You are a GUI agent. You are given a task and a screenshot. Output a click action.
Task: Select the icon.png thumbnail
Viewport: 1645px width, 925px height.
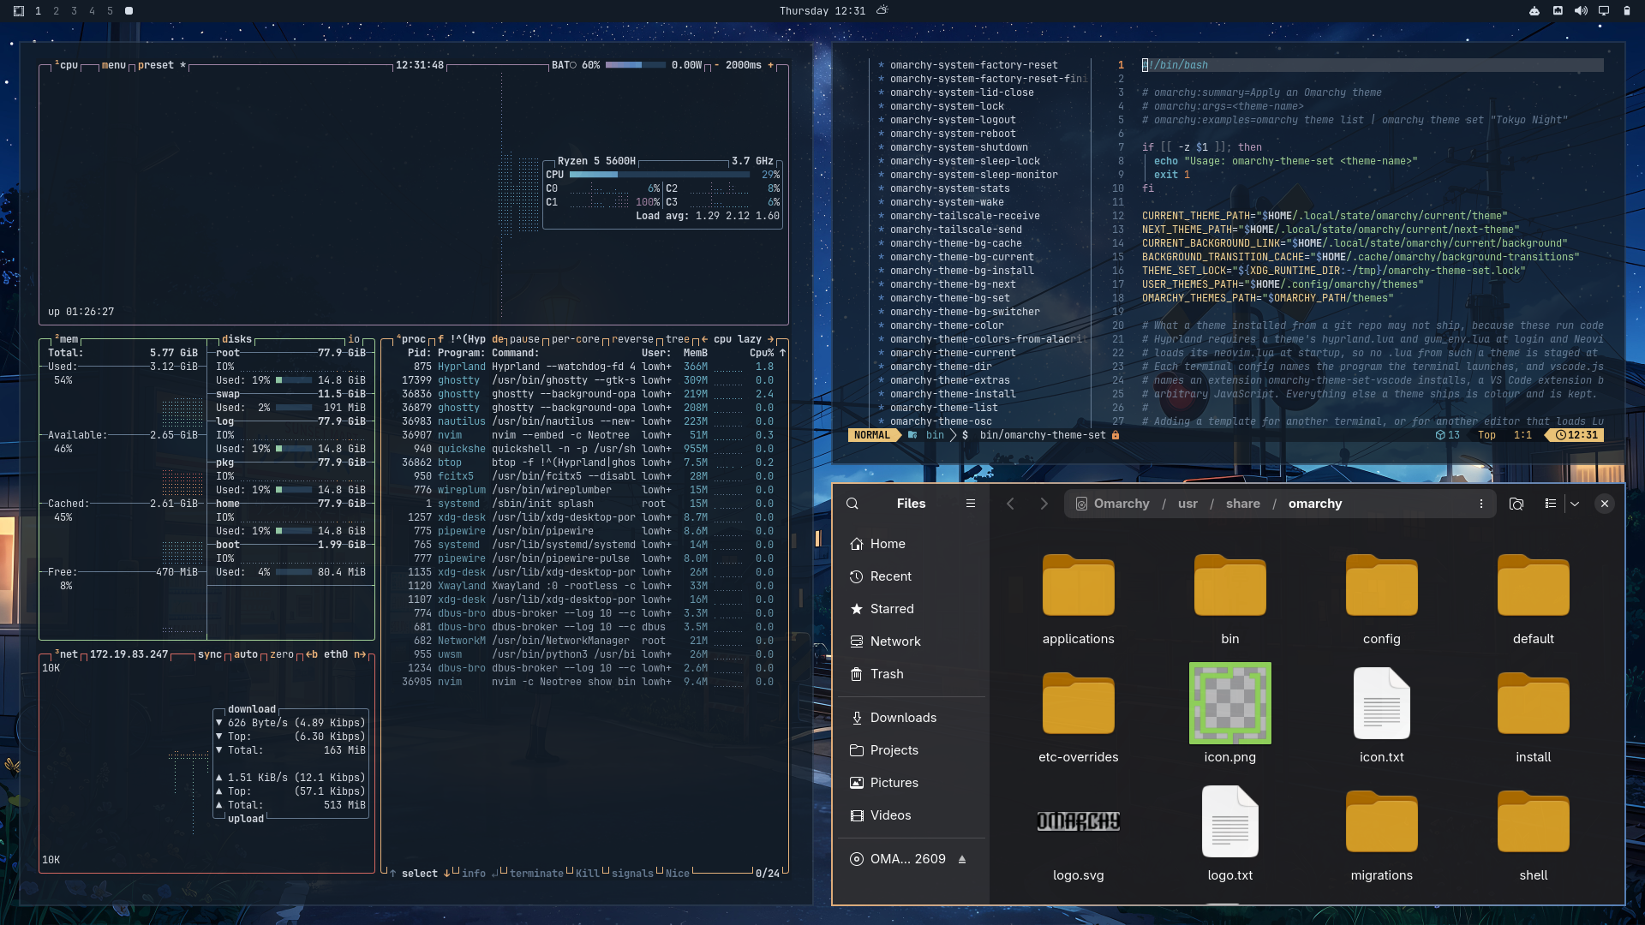pos(1229,703)
